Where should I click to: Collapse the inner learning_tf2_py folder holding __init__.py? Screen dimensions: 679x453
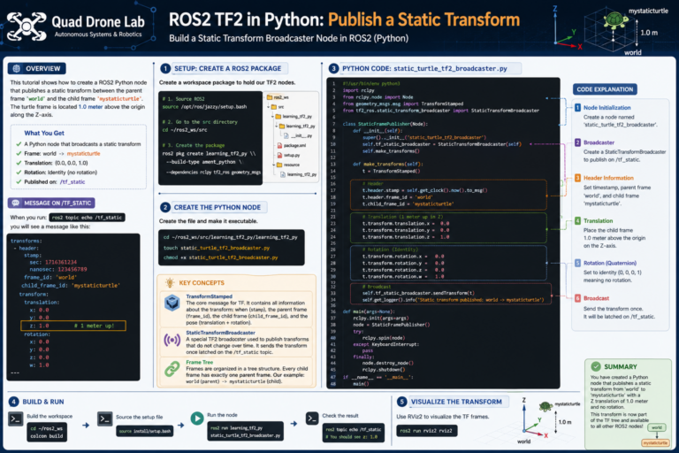tap(276, 127)
